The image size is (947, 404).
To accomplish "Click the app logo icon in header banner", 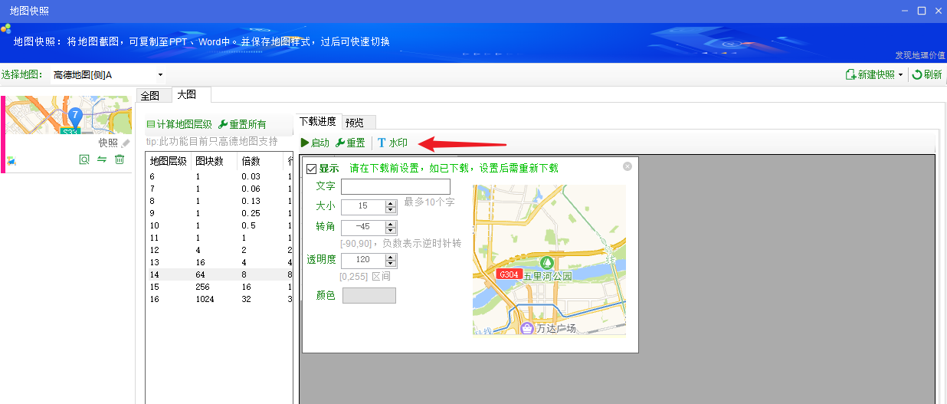I will pyautogui.click(x=6, y=28).
